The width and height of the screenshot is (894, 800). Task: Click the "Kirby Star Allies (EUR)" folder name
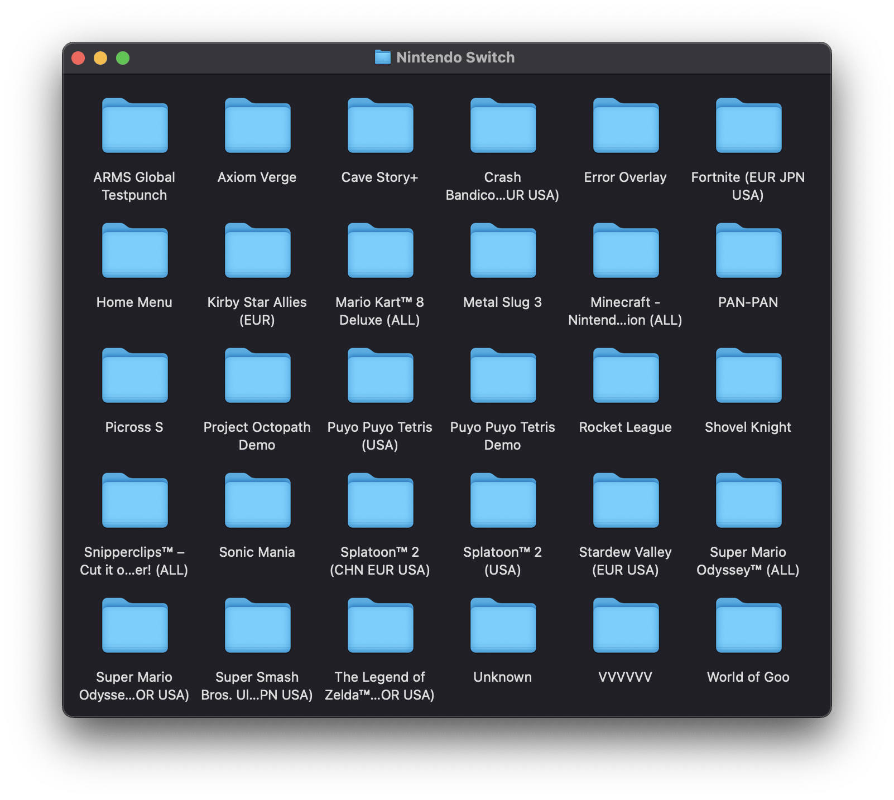tap(257, 311)
